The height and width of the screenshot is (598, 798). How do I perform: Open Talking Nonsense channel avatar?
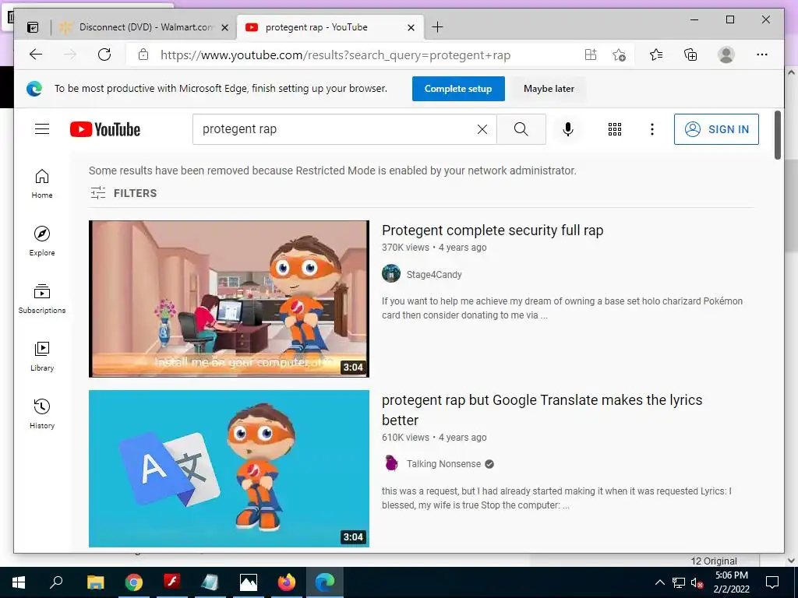coord(391,463)
